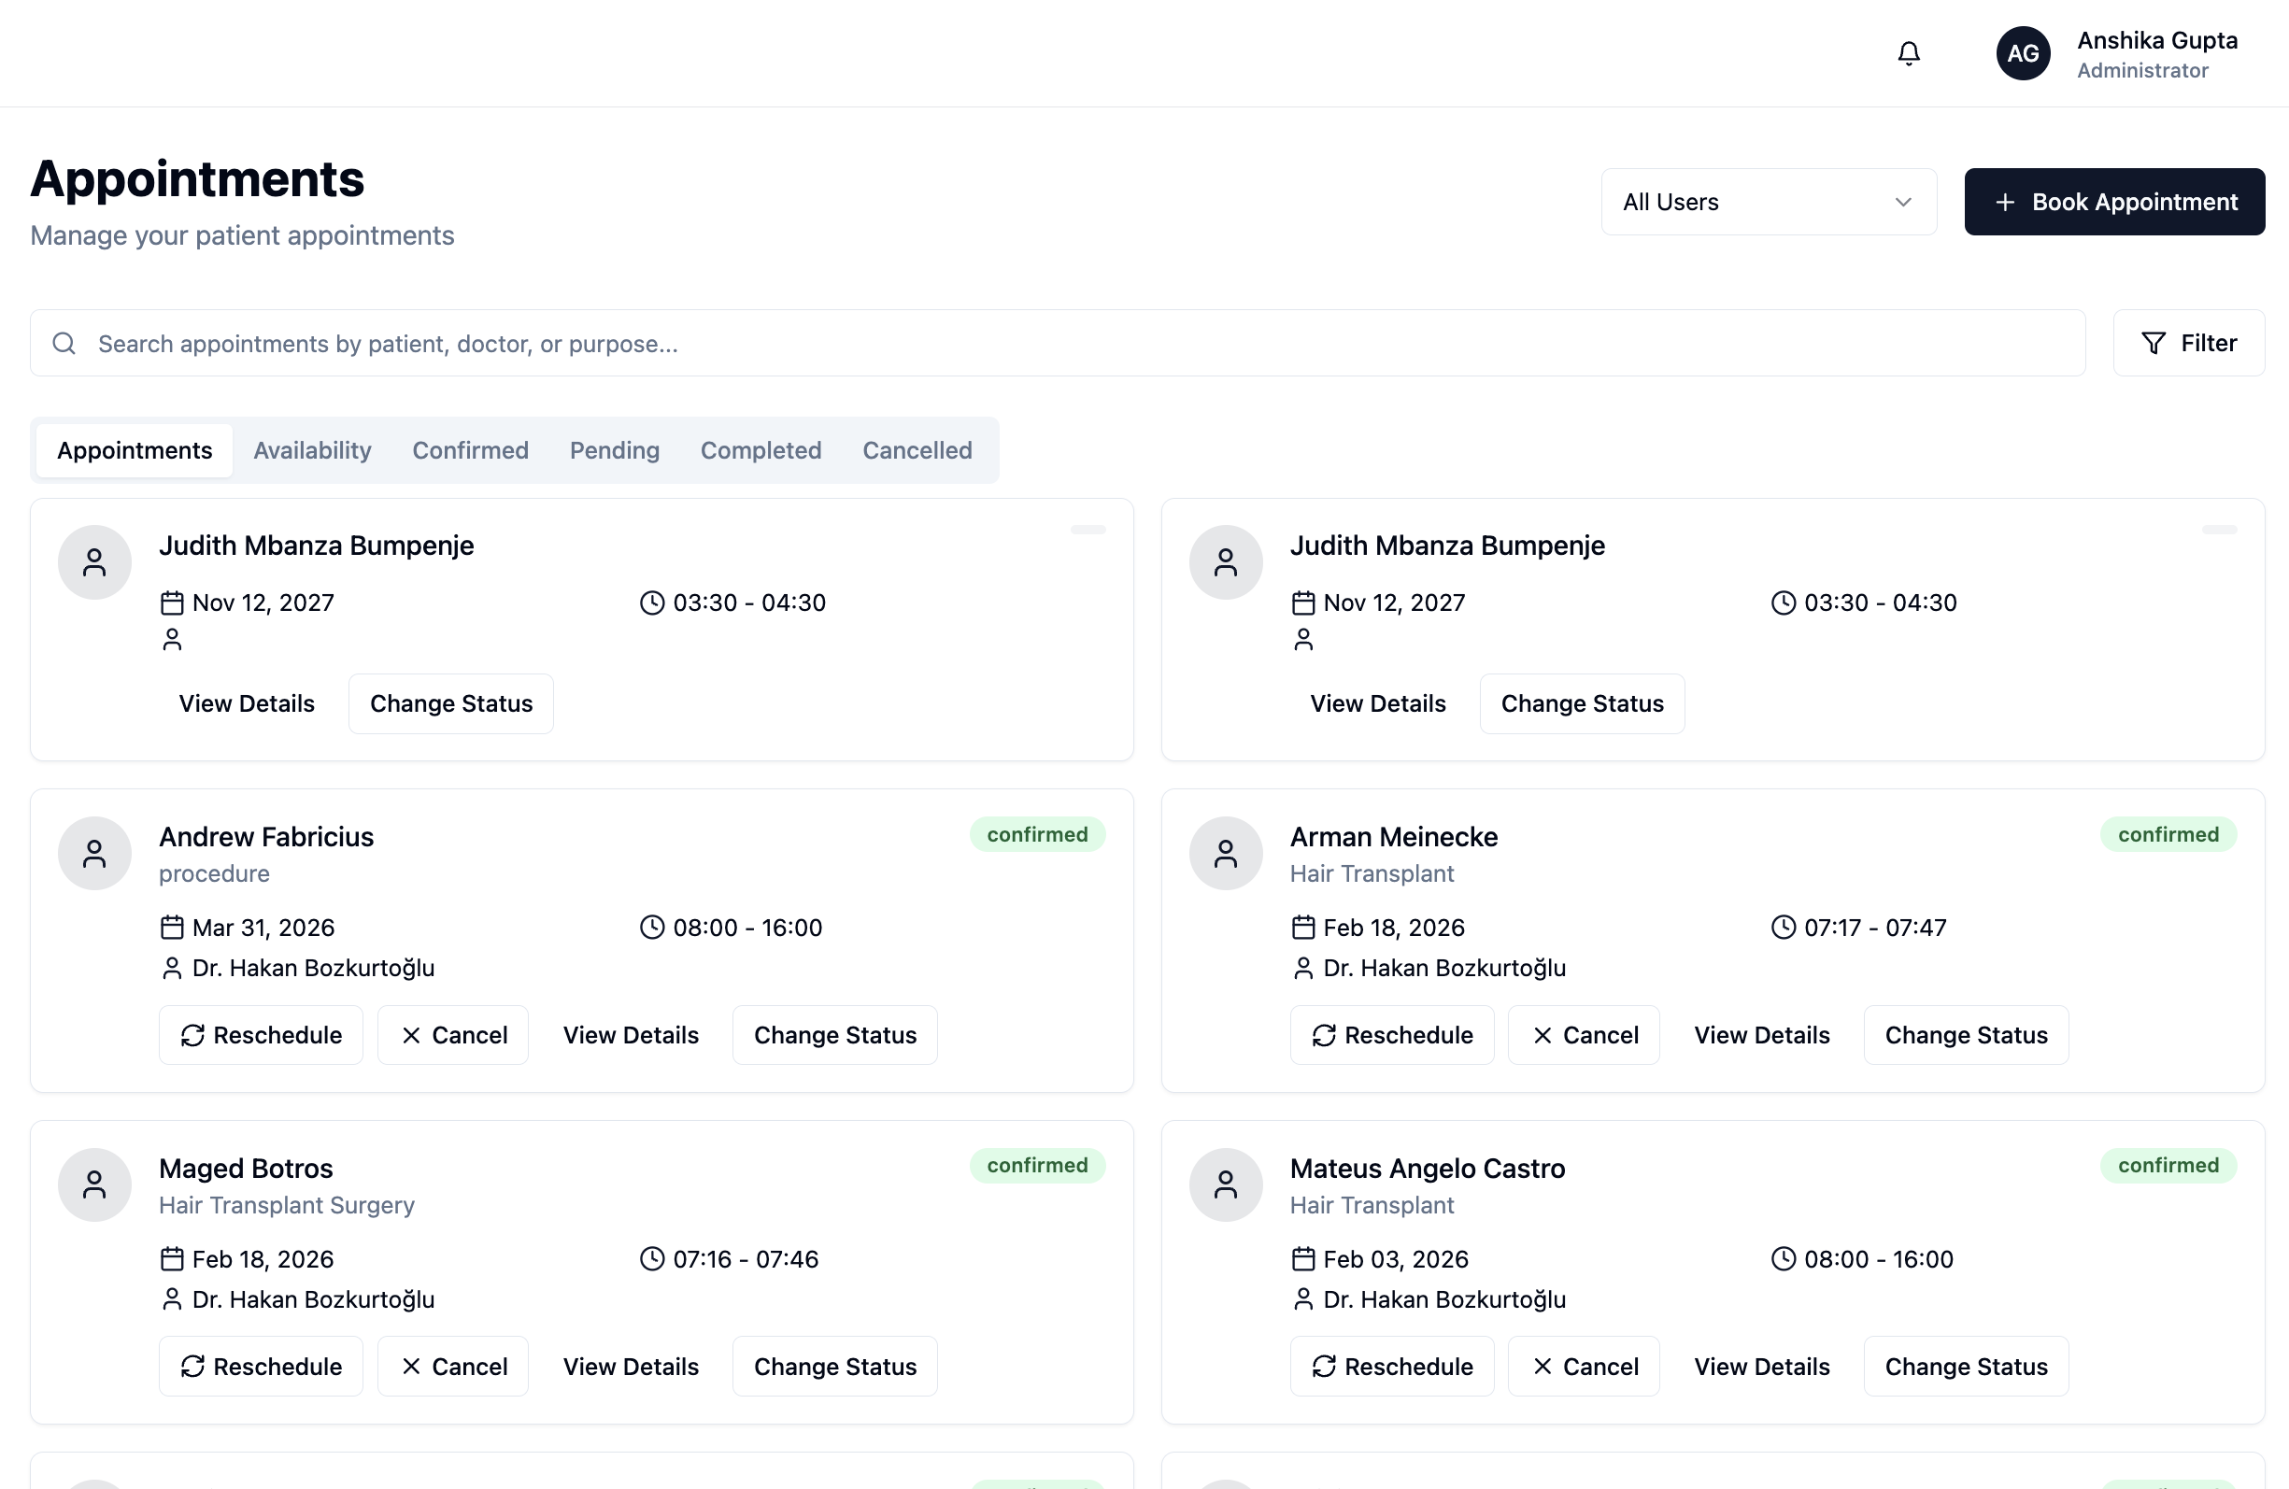Viewport: 2289px width, 1489px height.
Task: Reschedule Andrew Fabricius appointment
Action: pos(261,1035)
